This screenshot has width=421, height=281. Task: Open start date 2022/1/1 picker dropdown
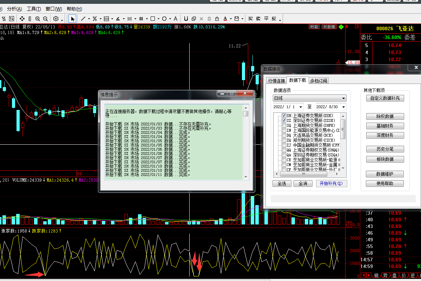(x=301, y=107)
